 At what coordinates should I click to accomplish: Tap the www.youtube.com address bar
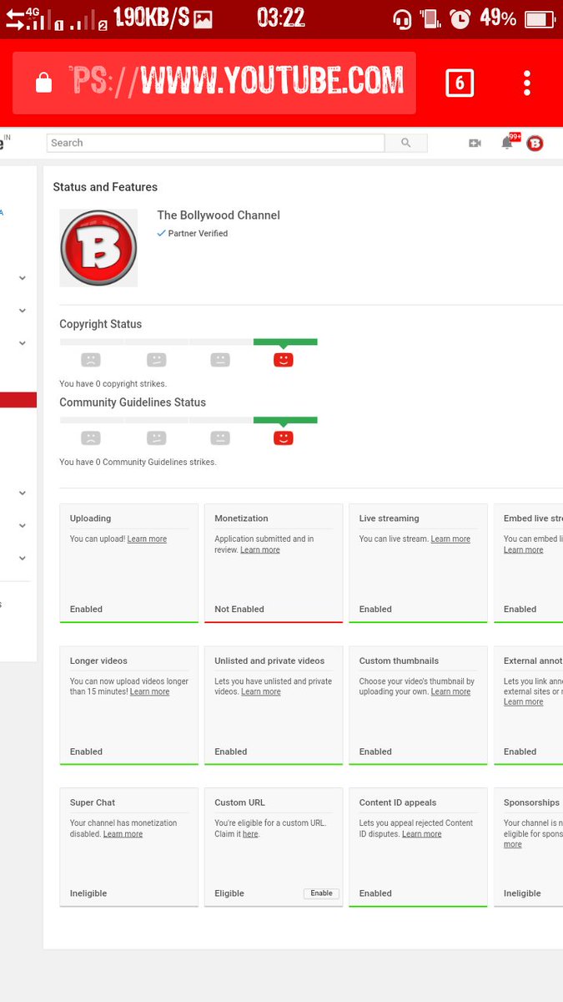pos(214,82)
